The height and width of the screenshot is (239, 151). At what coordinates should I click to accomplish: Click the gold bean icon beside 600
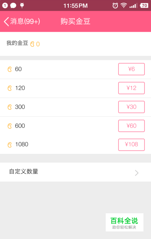10,126
